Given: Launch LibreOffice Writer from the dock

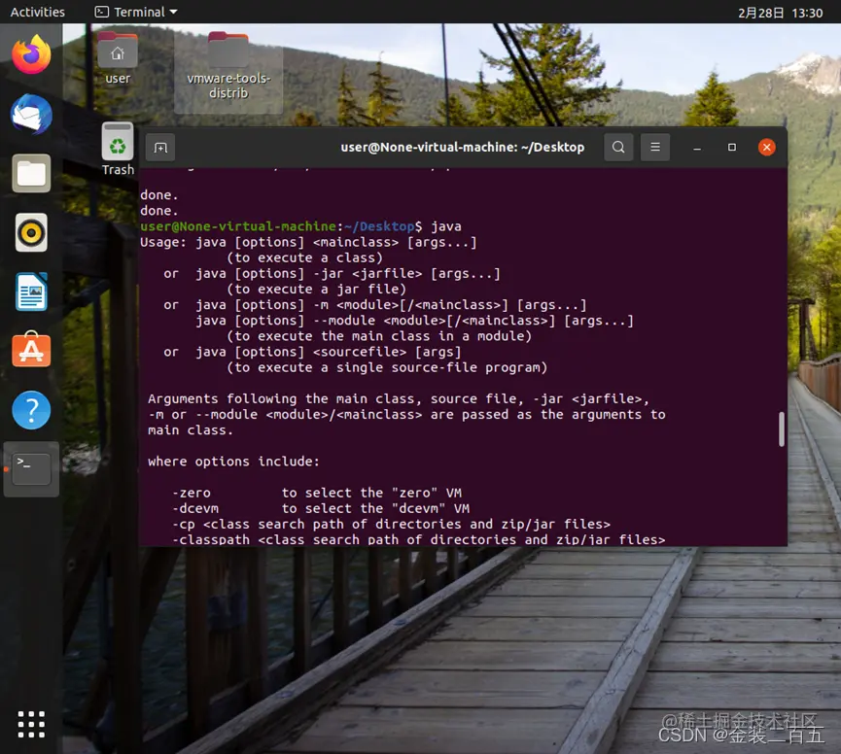Looking at the screenshot, I should [31, 292].
